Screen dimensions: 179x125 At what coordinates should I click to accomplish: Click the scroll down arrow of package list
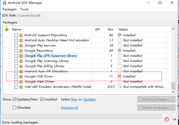pos(173,92)
